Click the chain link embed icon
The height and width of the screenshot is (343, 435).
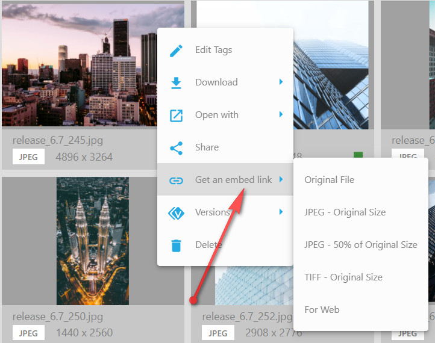tap(176, 180)
